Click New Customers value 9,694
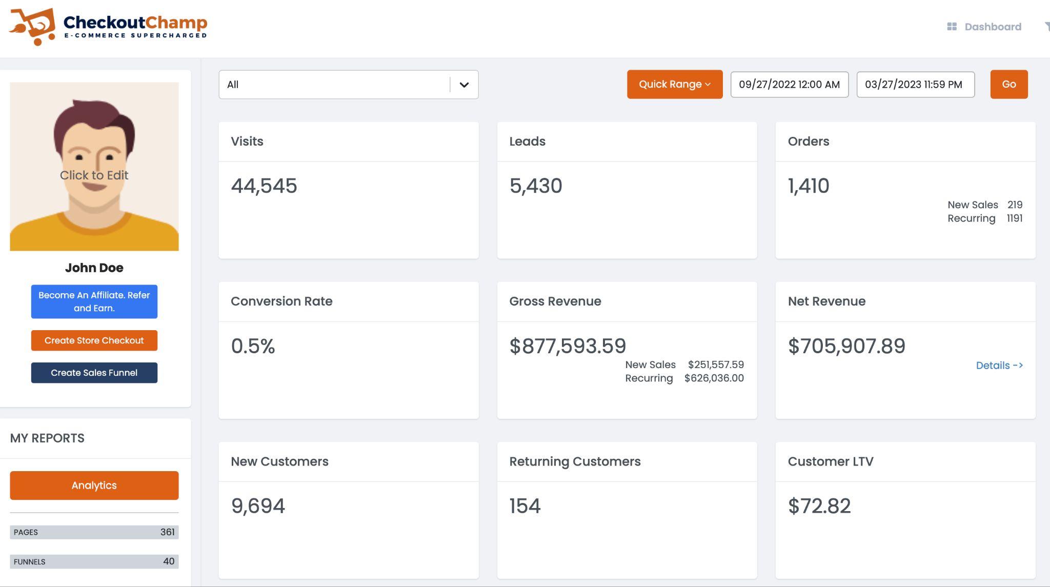 pyautogui.click(x=258, y=506)
